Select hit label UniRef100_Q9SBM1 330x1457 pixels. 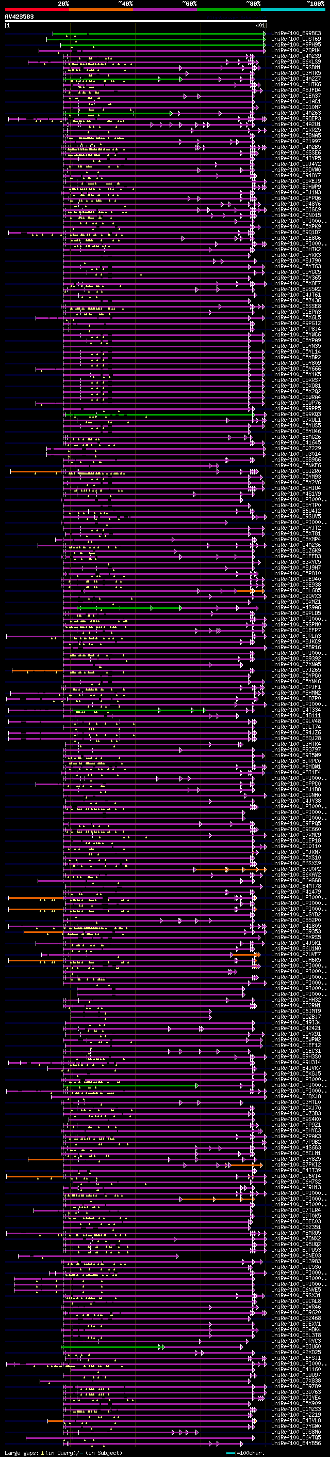coord(296,67)
